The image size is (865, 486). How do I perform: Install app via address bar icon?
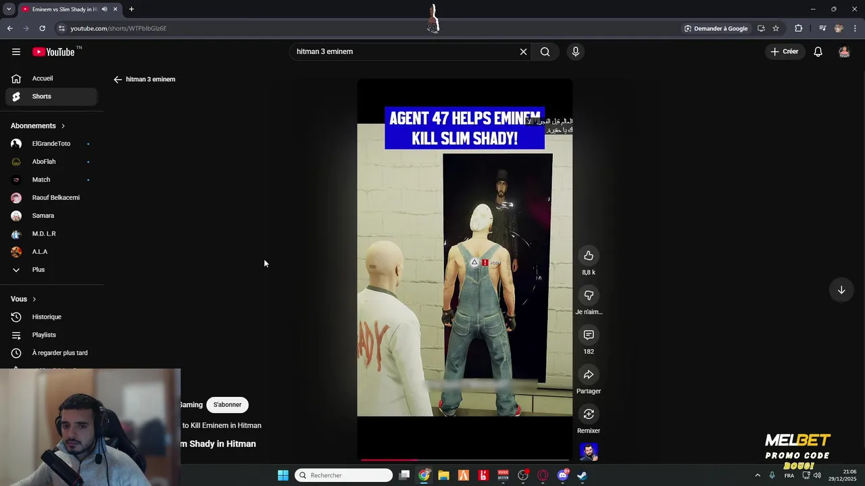coord(761,28)
